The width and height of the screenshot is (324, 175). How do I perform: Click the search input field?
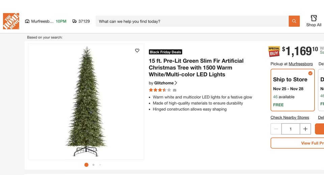(192, 21)
